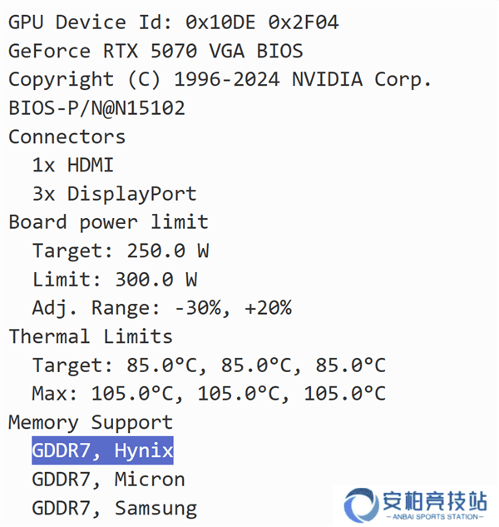
Task: Click the GDDR7, Samsung memory line
Action: coord(115,508)
